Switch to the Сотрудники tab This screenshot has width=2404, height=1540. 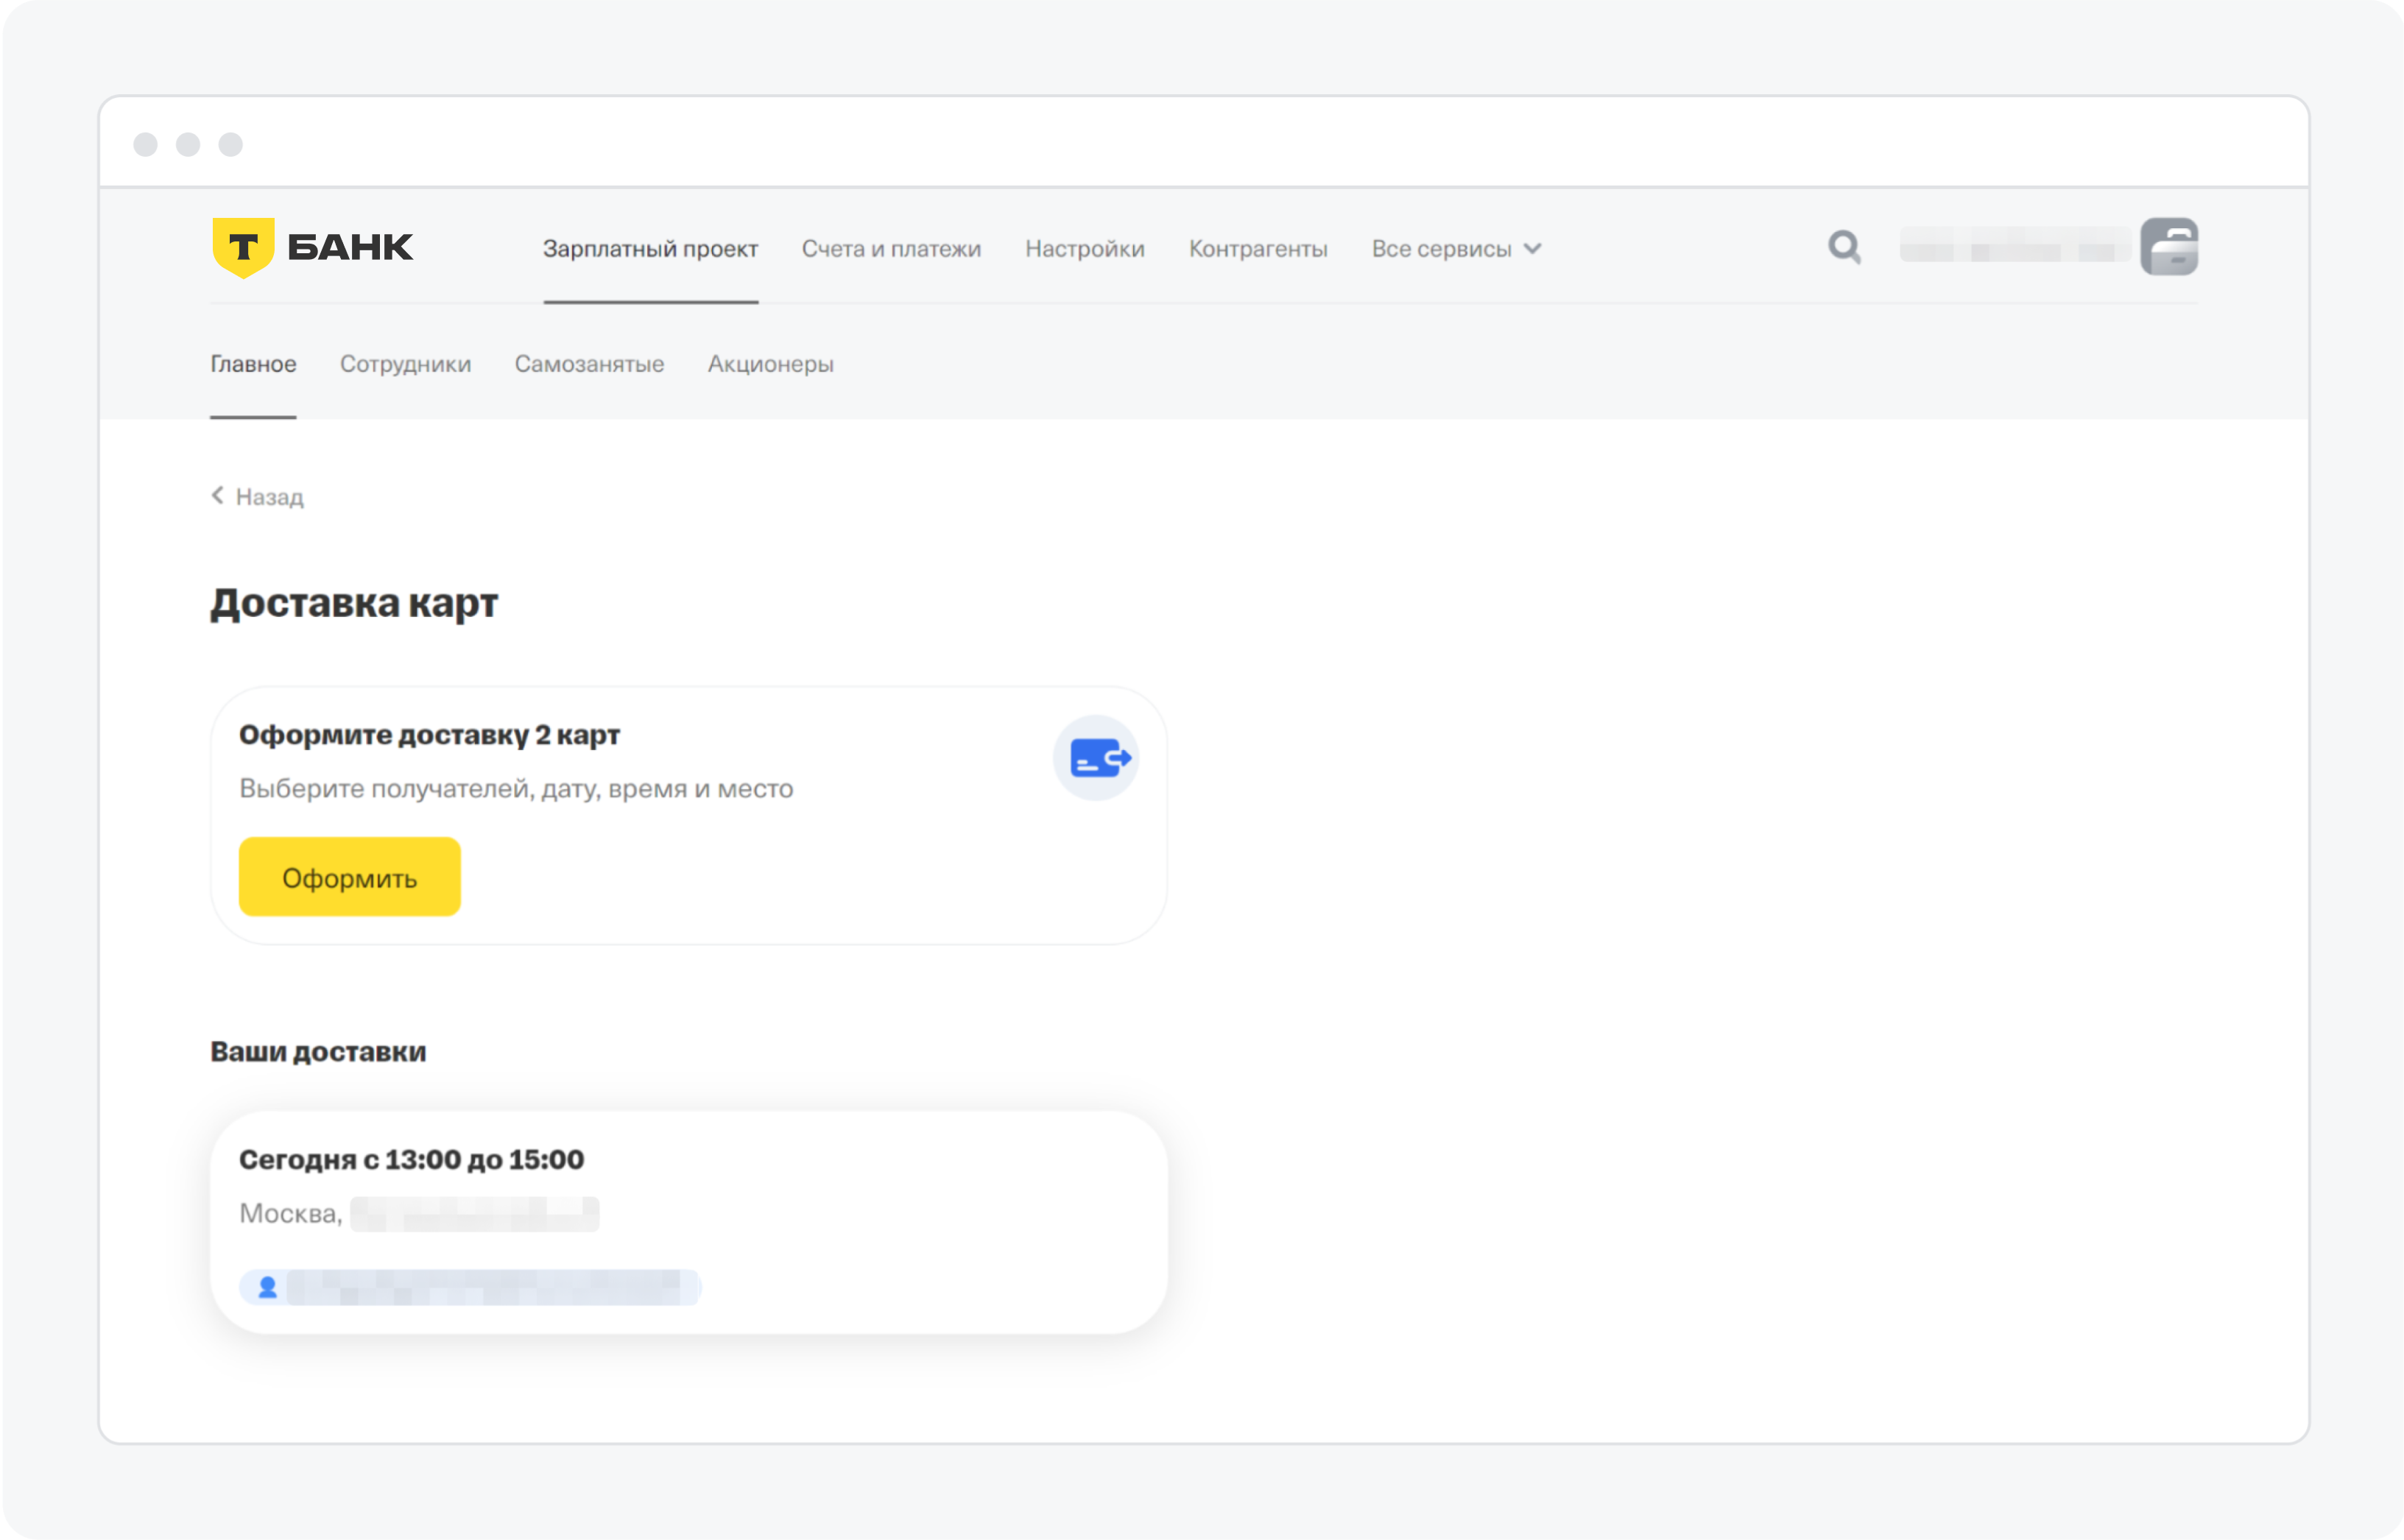pyautogui.click(x=405, y=364)
